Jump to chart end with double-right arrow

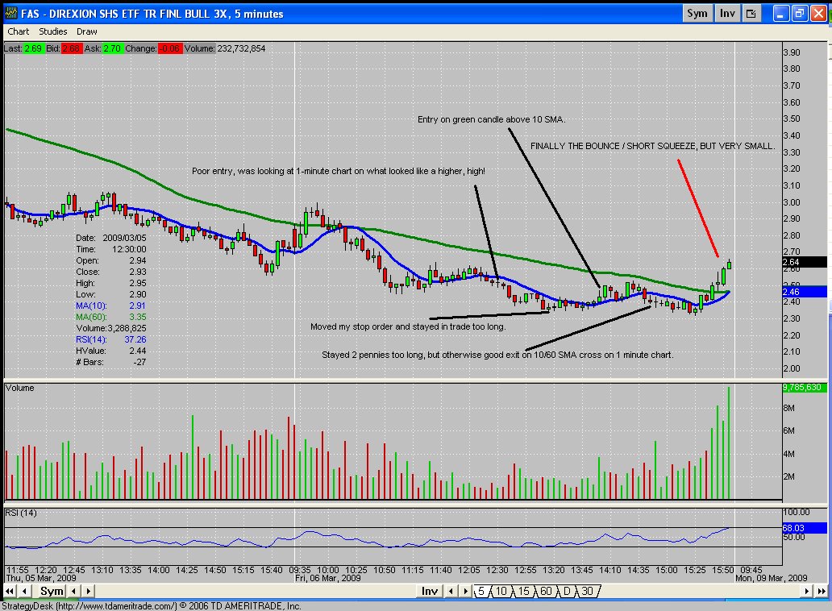point(822,591)
